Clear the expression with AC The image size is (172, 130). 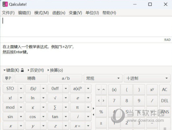click(x=165, y=90)
